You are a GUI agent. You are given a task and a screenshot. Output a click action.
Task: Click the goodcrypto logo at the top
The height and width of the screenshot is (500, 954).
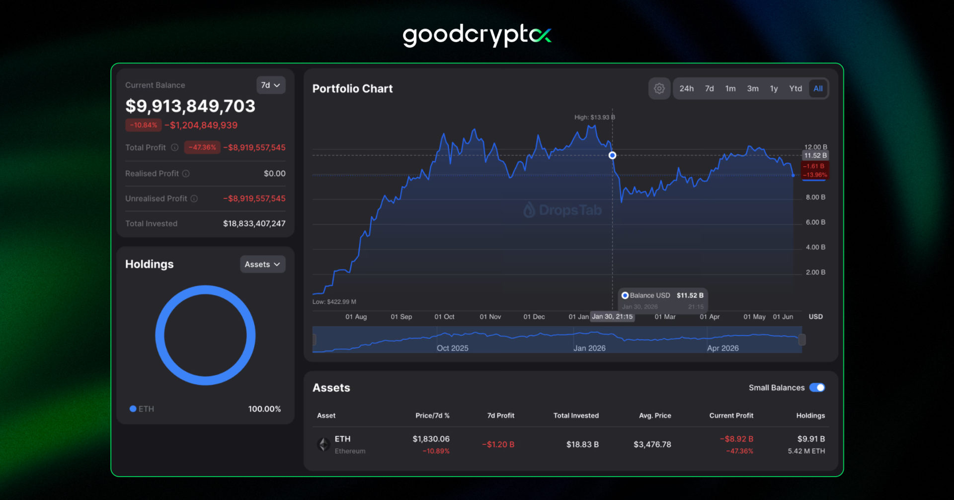(477, 35)
